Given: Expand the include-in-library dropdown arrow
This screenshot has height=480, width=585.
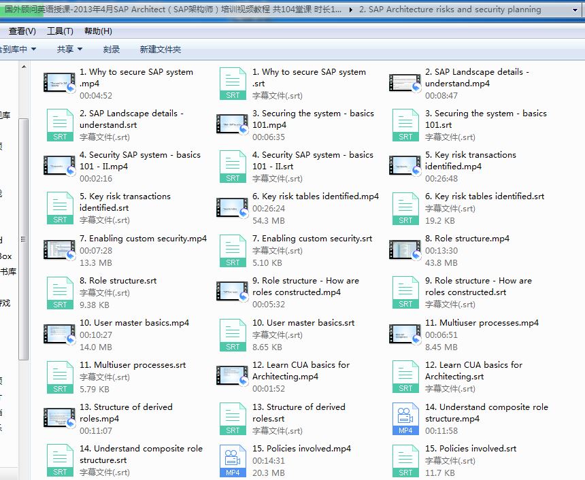Looking at the screenshot, I should click(x=33, y=49).
